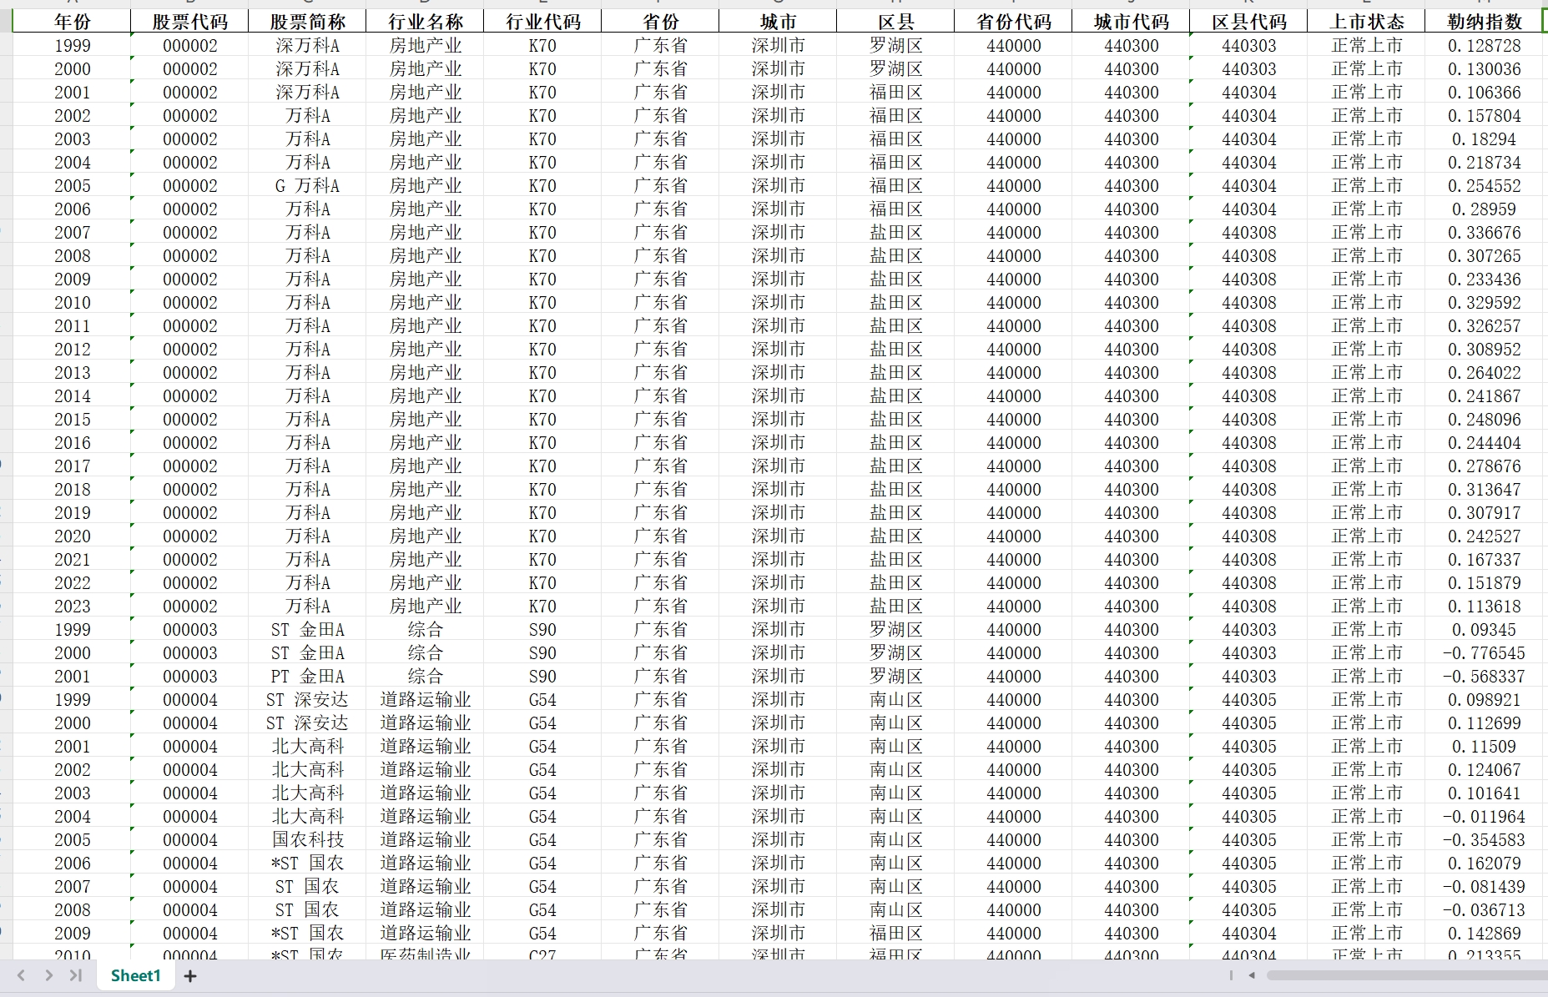Select the Lerner index value 0.098921
This screenshot has height=997, width=1548.
(1484, 700)
